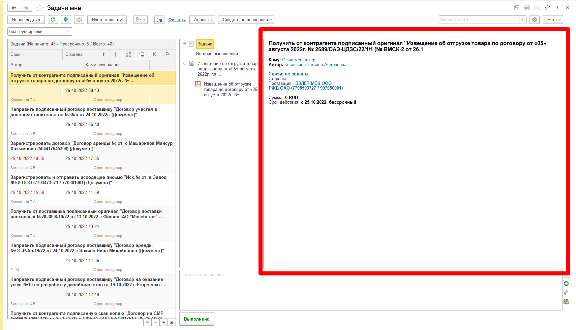Click the green plus icon beside the report field
This screenshot has width=576, height=330.
(x=566, y=284)
